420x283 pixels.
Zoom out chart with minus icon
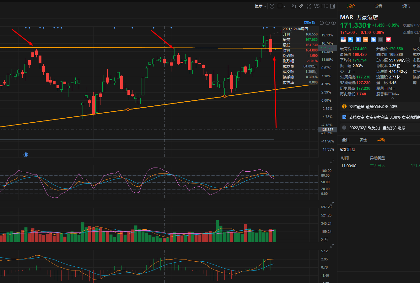tap(327, 23)
